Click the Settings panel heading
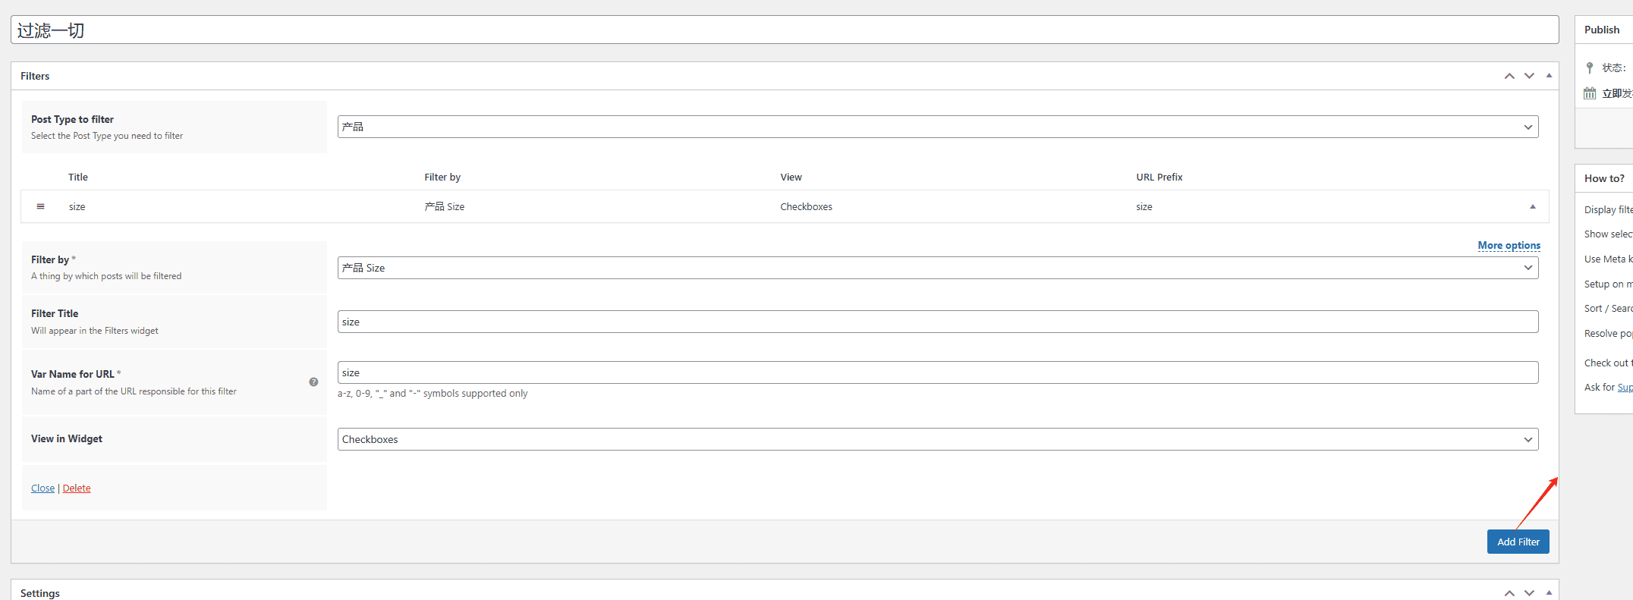The width and height of the screenshot is (1633, 600). 40,593
